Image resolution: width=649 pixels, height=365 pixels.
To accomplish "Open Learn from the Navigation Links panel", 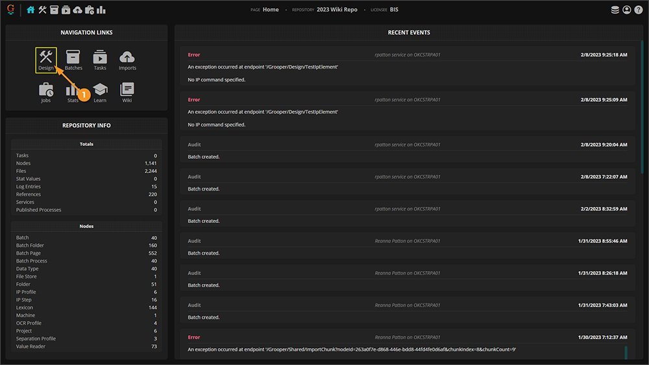I will click(100, 92).
